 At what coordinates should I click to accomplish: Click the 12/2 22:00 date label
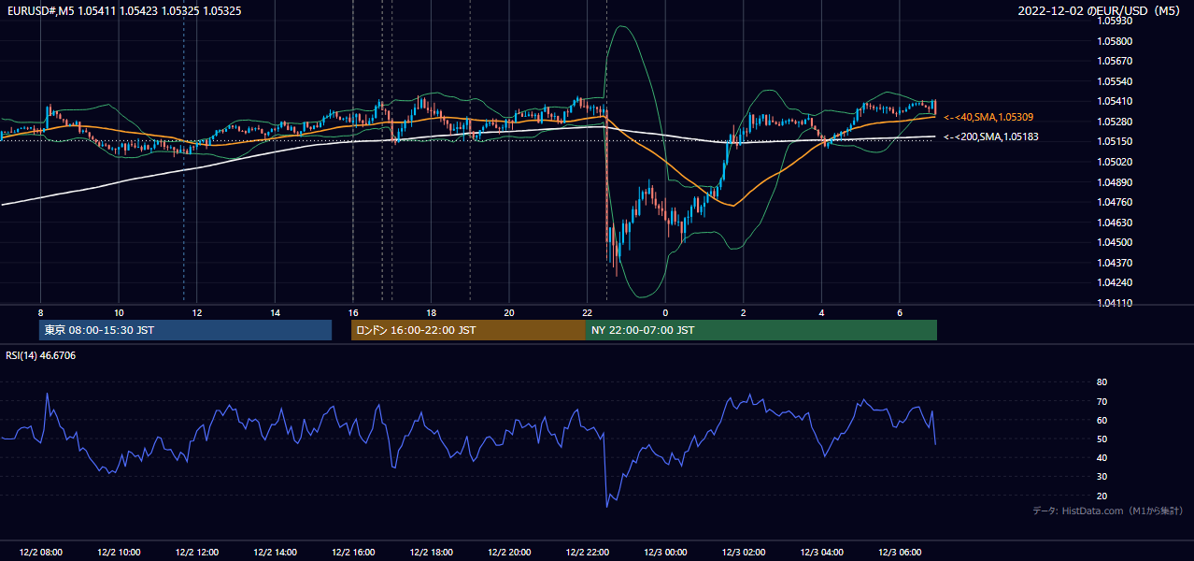[587, 552]
